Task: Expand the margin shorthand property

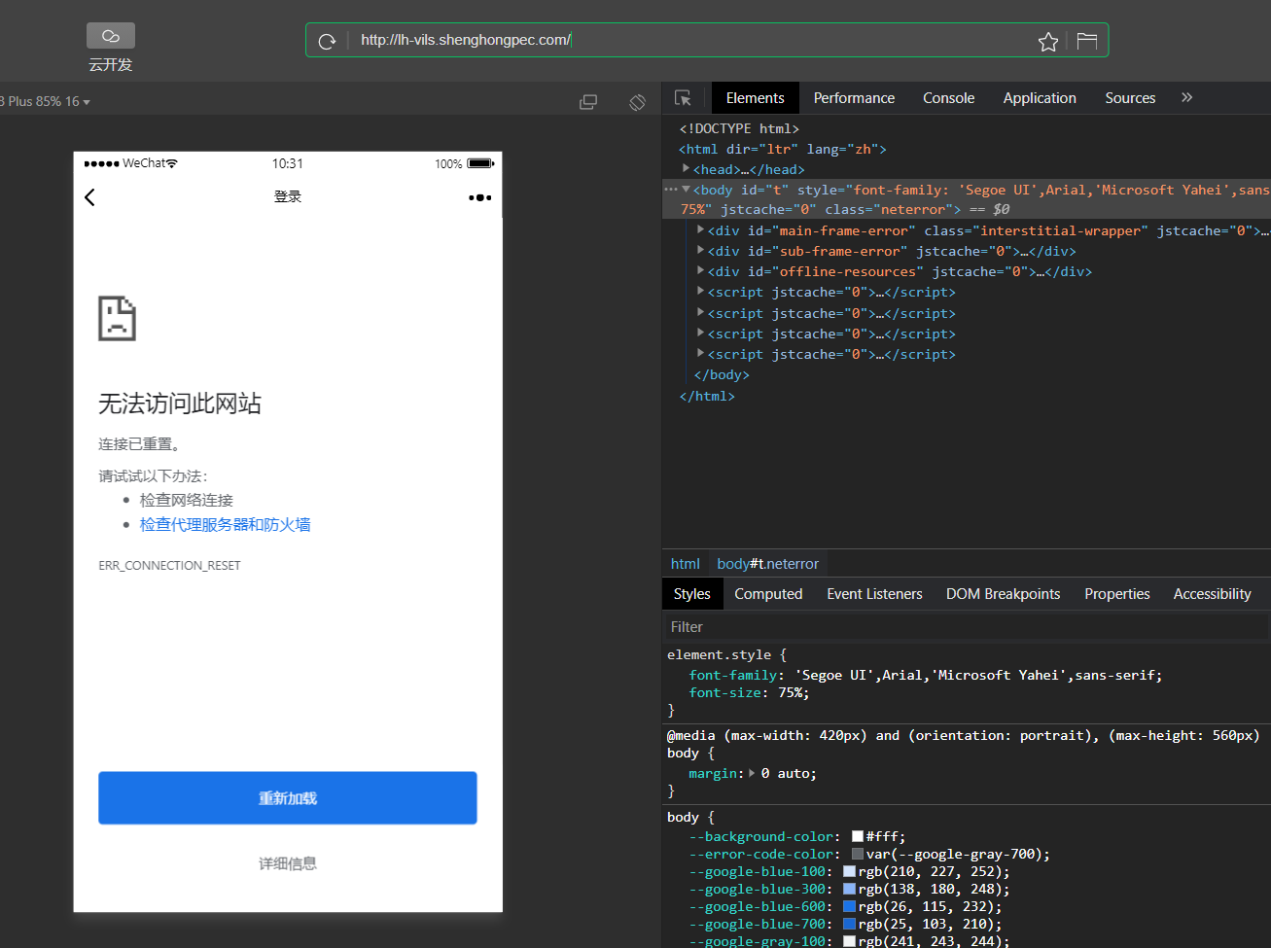Action: [x=751, y=774]
